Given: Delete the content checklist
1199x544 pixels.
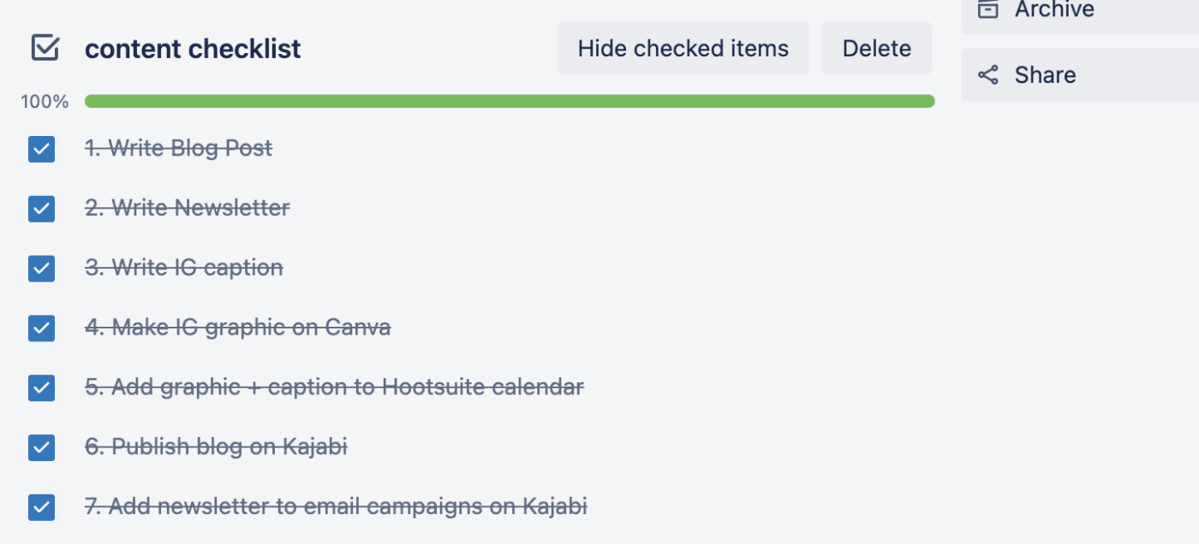Looking at the screenshot, I should pos(876,48).
